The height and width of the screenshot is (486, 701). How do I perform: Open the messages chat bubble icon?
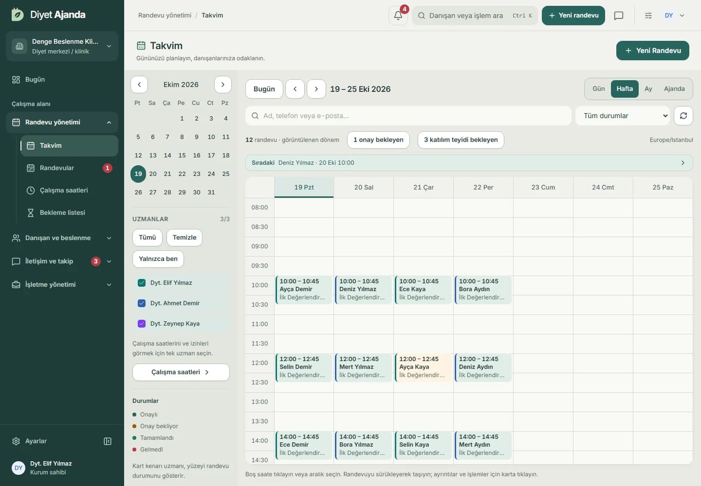click(x=619, y=16)
